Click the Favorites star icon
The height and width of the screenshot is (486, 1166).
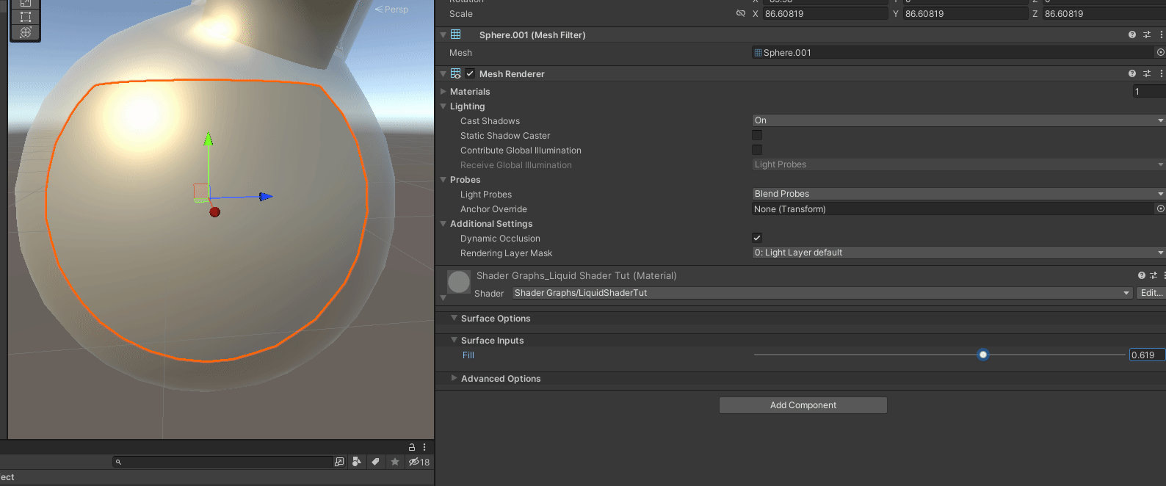(x=395, y=462)
